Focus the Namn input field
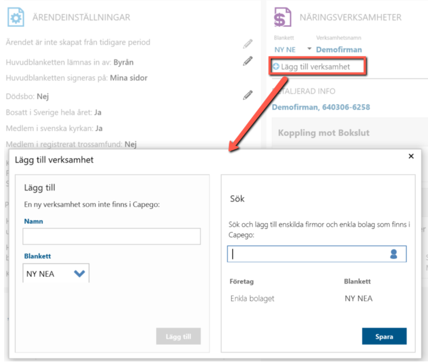This screenshot has height=364, width=428. (112, 237)
